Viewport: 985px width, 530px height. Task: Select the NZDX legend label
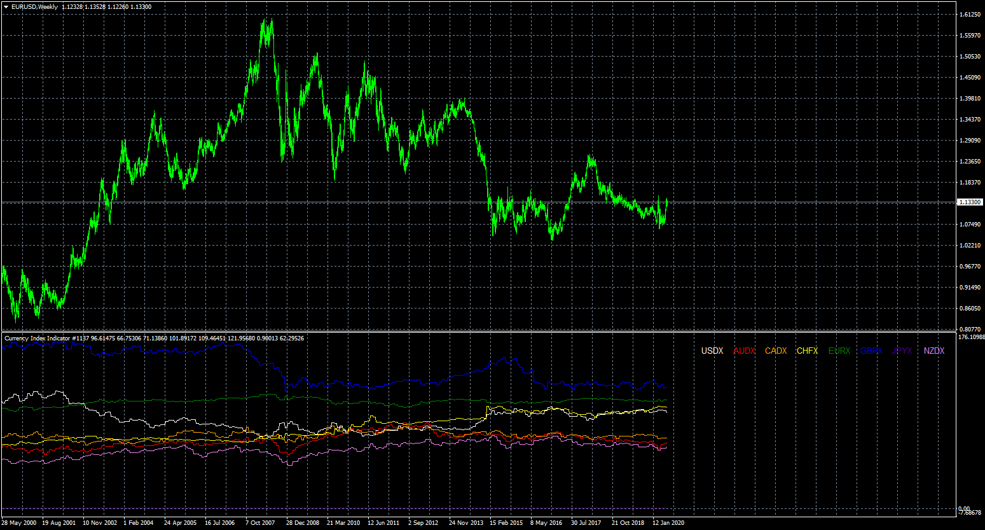click(x=934, y=351)
